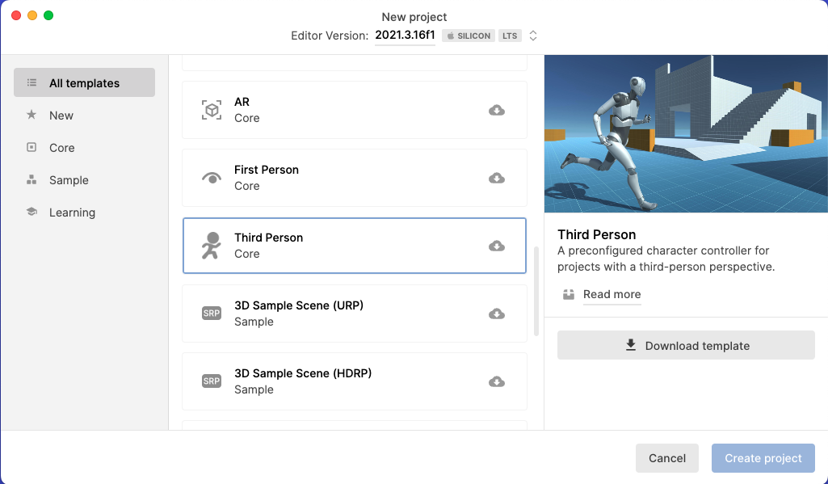Open the Read more link

[x=612, y=294]
